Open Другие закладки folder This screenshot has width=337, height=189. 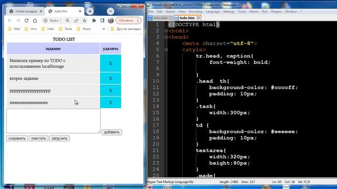click(x=126, y=29)
